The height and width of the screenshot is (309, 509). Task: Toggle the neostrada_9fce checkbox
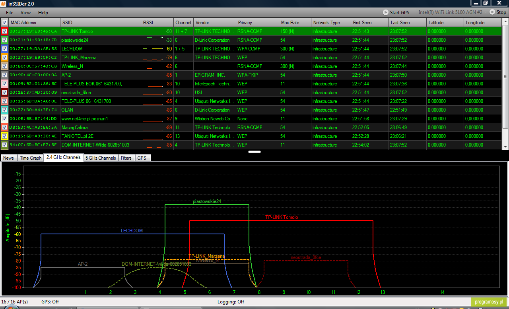coord(4,93)
